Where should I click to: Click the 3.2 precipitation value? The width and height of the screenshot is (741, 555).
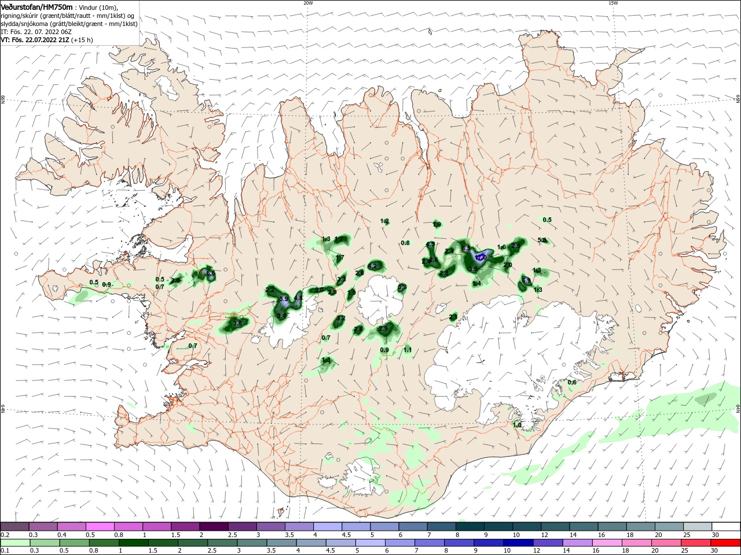coord(341,318)
